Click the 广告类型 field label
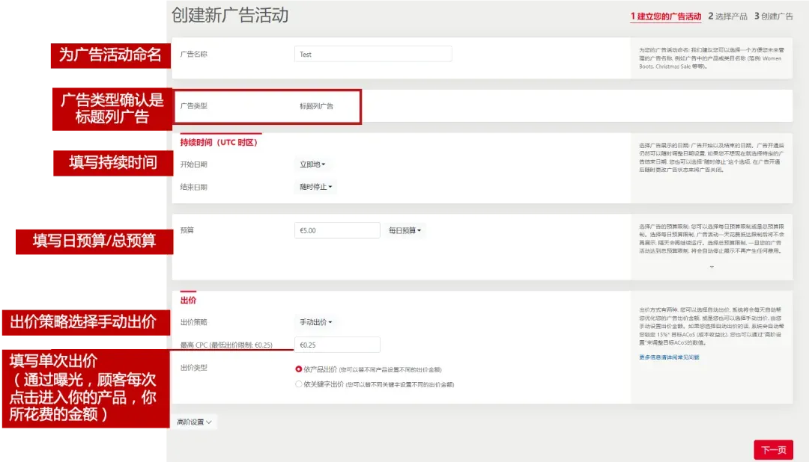 (x=193, y=105)
